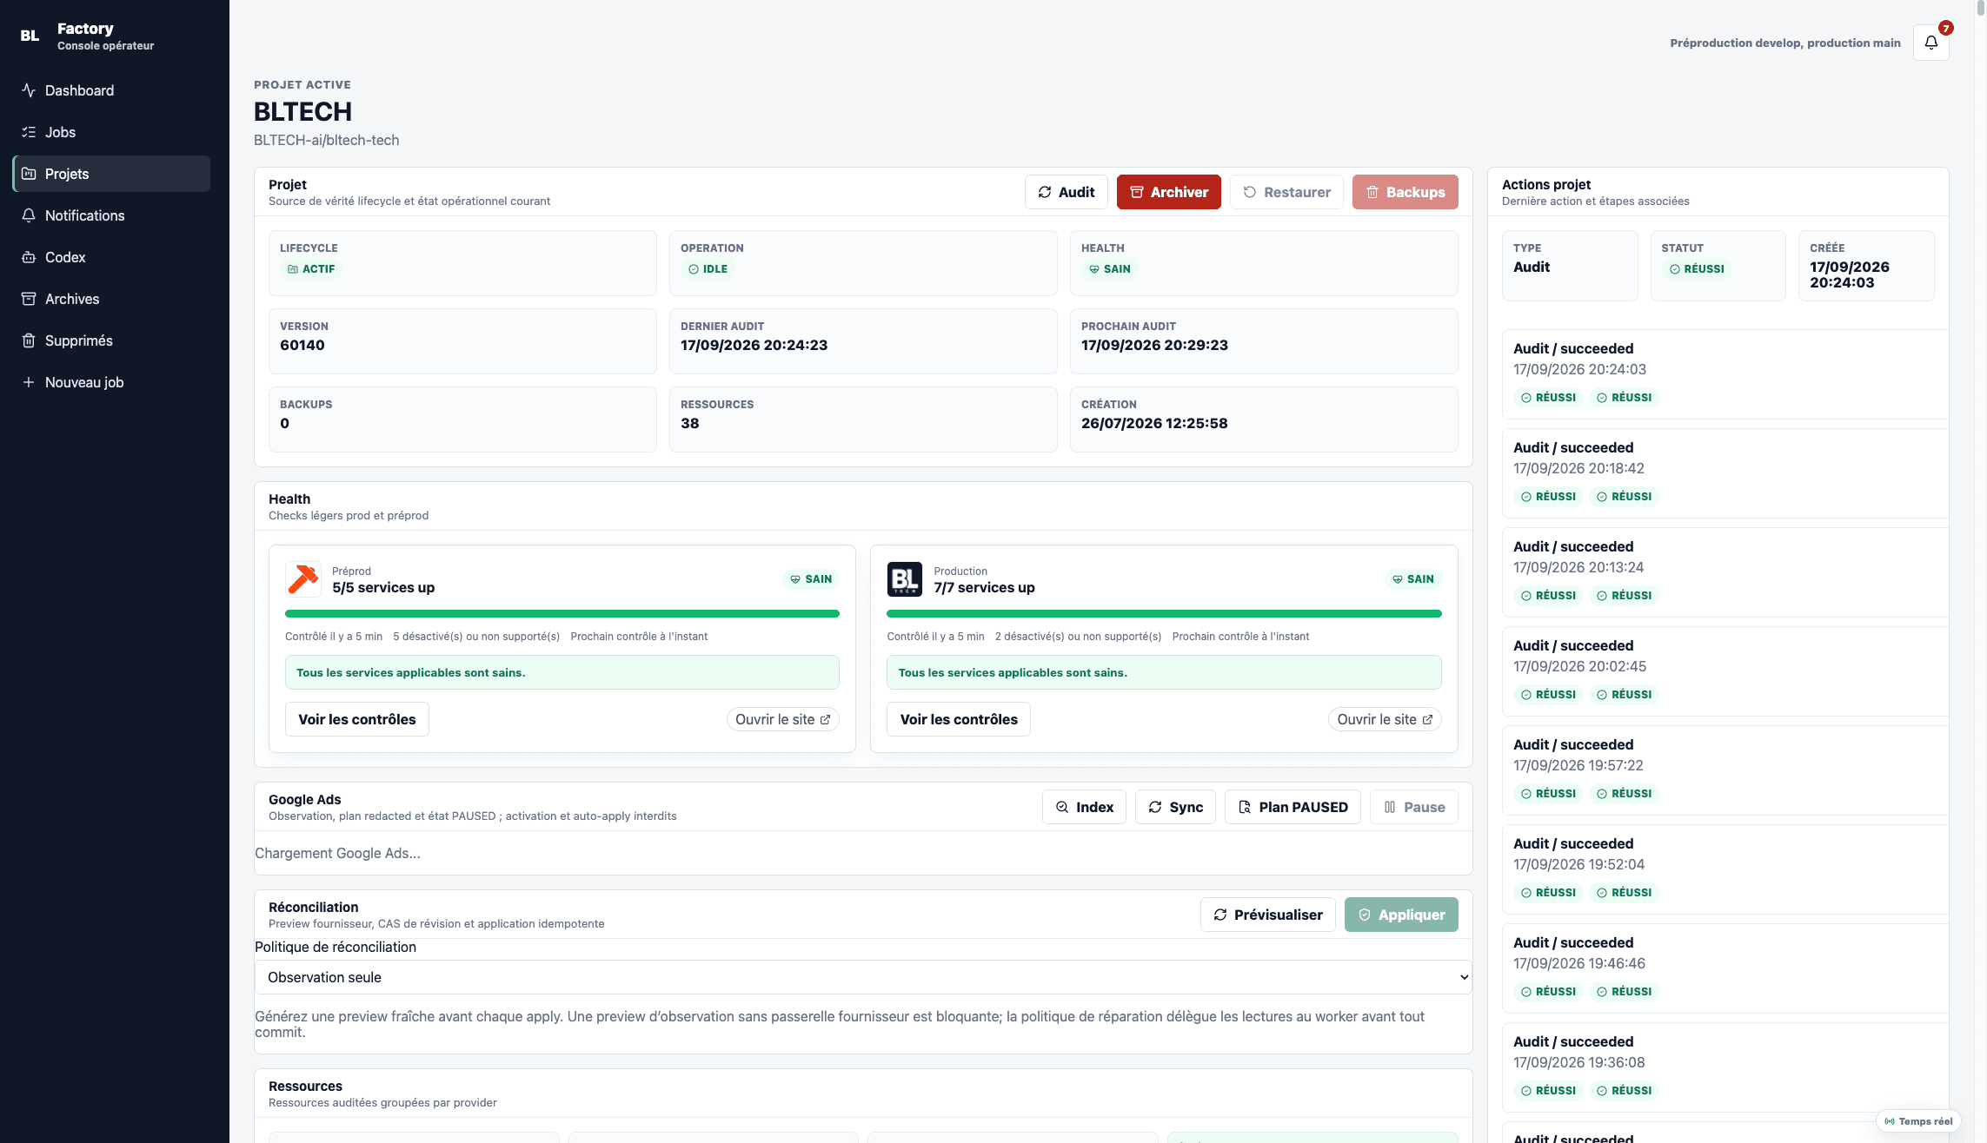1987x1143 pixels.
Task: Open the Préprod site link
Action: [x=783, y=719]
